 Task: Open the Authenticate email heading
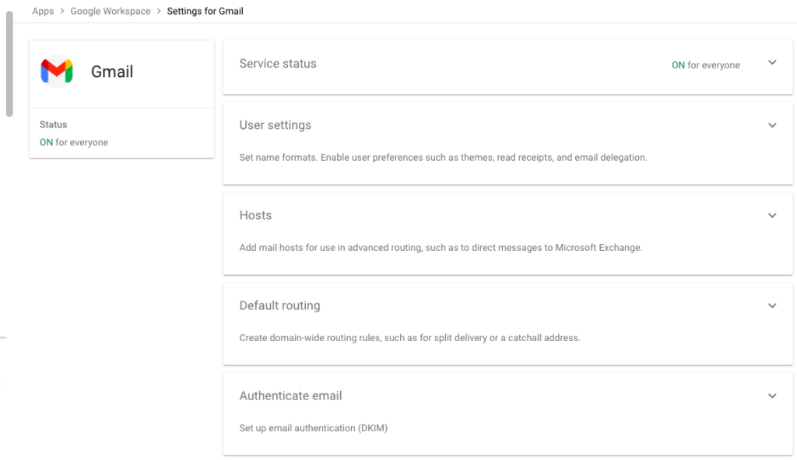[290, 396]
